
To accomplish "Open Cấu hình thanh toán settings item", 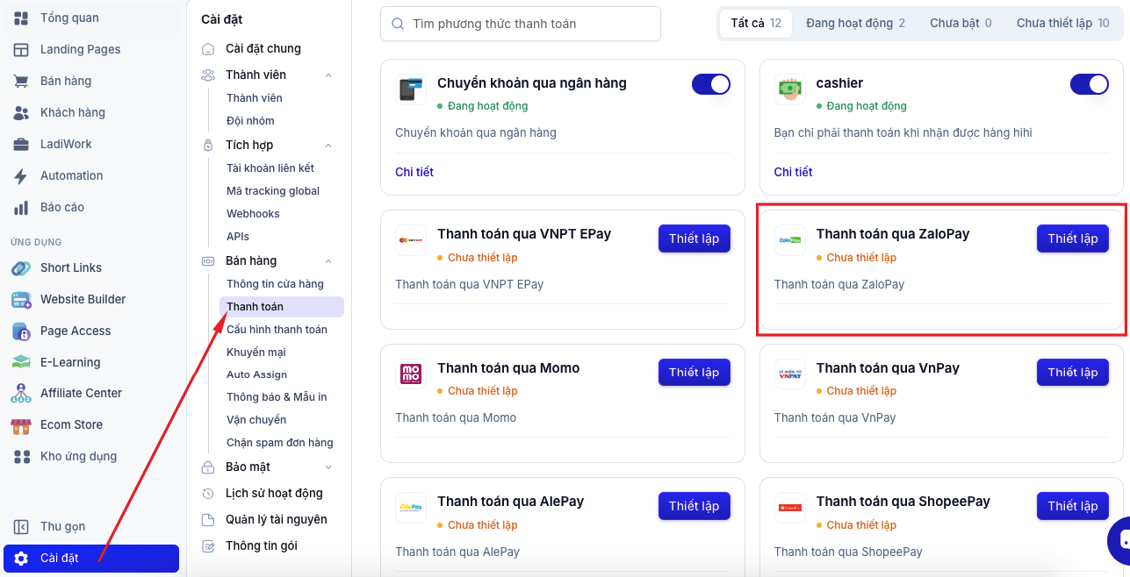I will (x=277, y=330).
